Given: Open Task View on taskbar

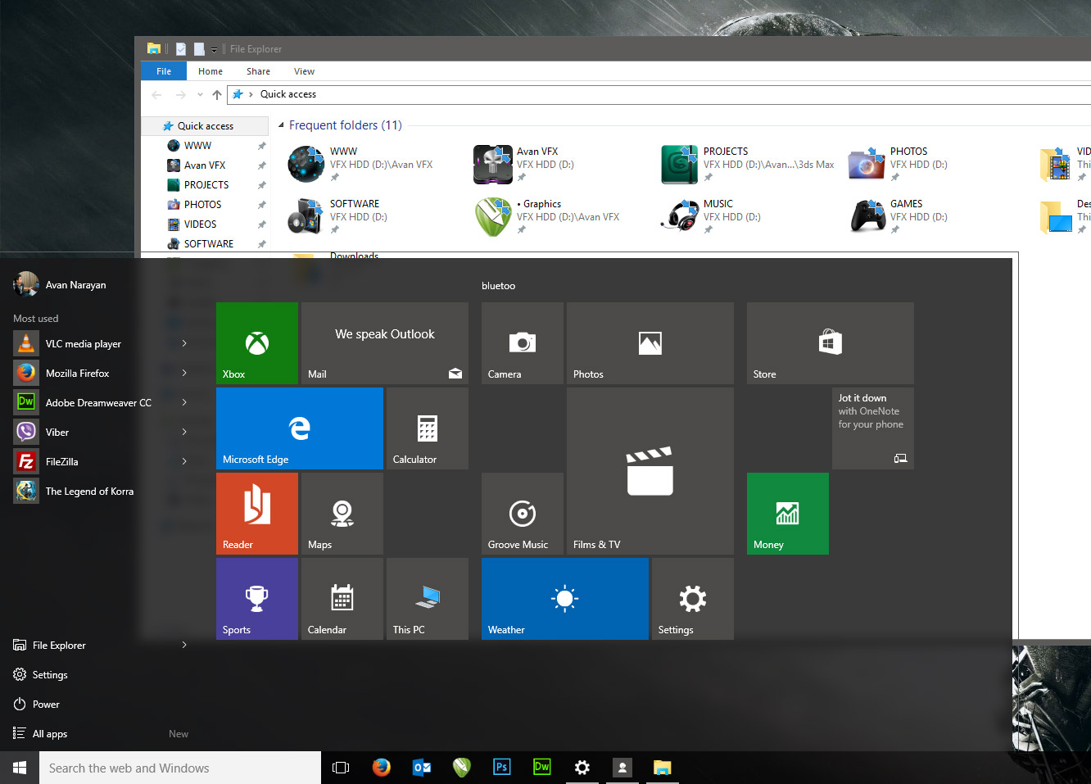Looking at the screenshot, I should (341, 768).
